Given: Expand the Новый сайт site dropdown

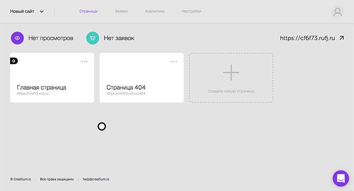Looking at the screenshot, I should 27,11.
